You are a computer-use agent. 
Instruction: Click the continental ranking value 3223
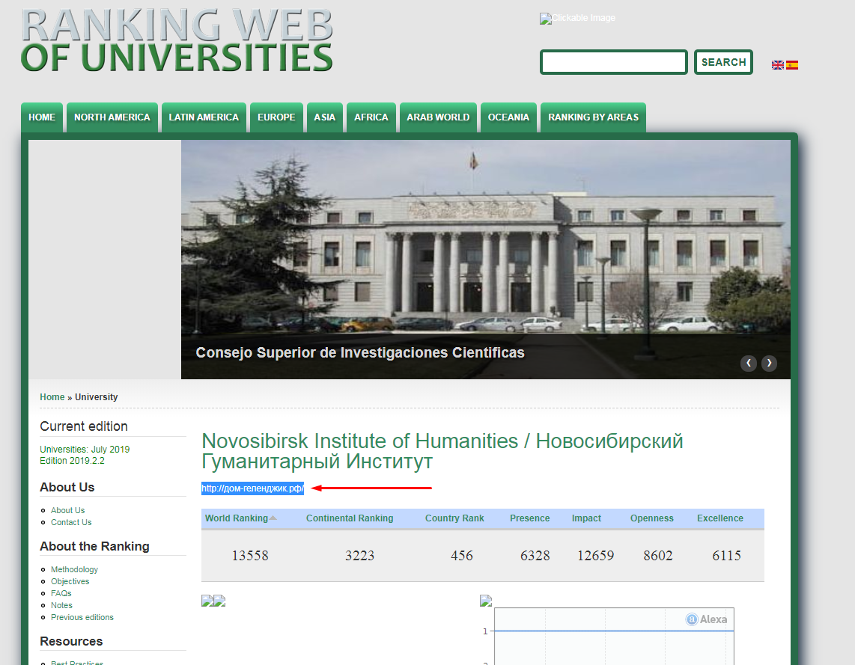point(360,556)
